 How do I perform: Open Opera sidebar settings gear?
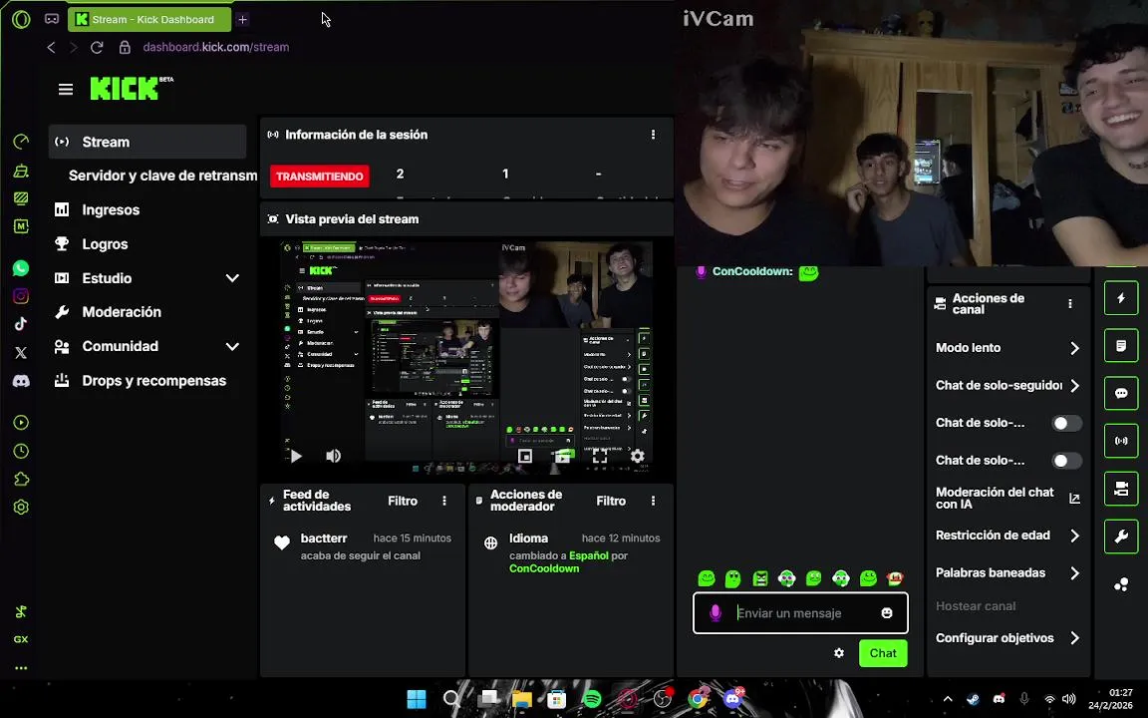pos(21,507)
